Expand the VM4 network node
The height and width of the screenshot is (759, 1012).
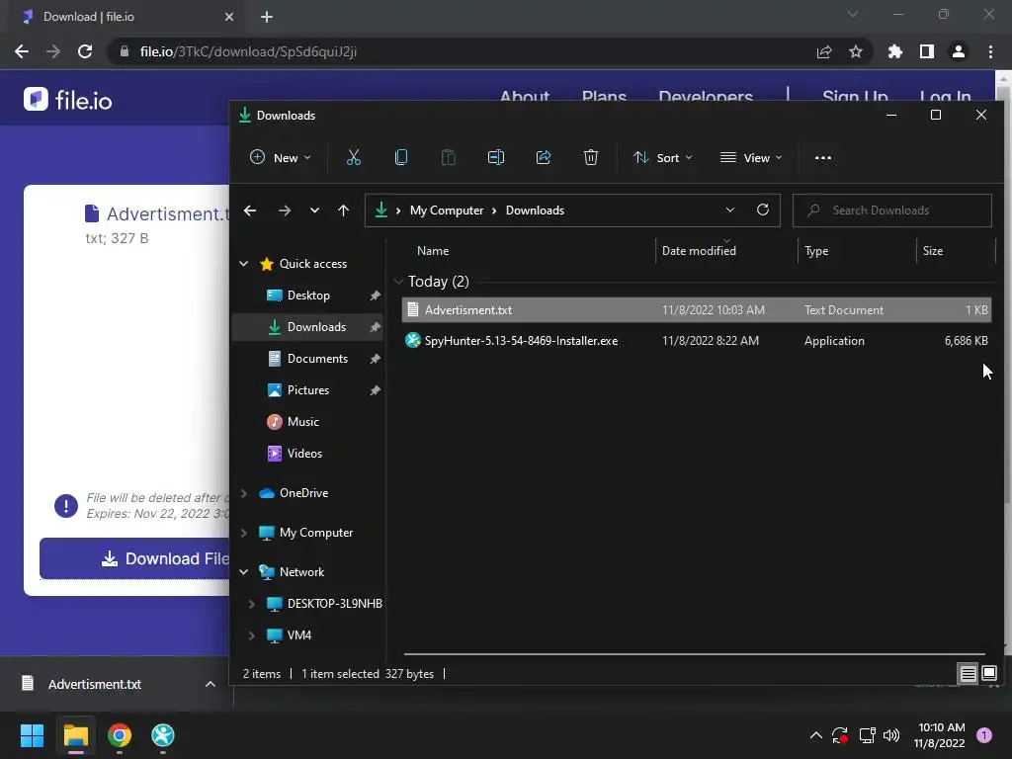tap(252, 635)
